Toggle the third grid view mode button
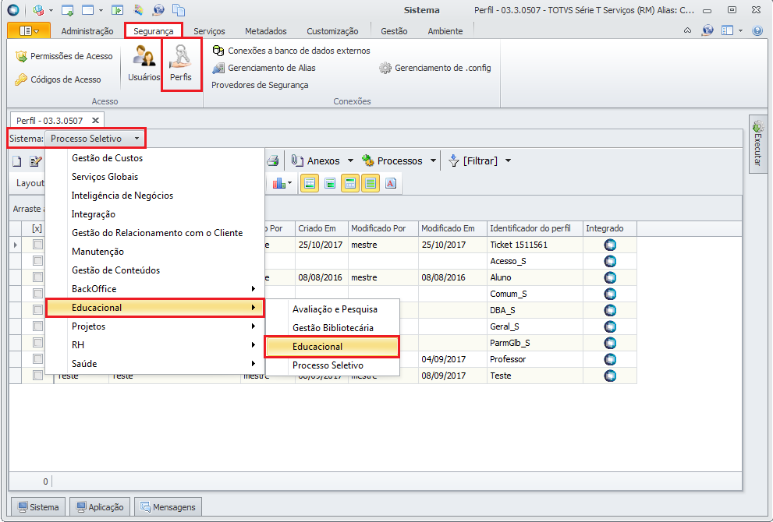 tap(350, 184)
